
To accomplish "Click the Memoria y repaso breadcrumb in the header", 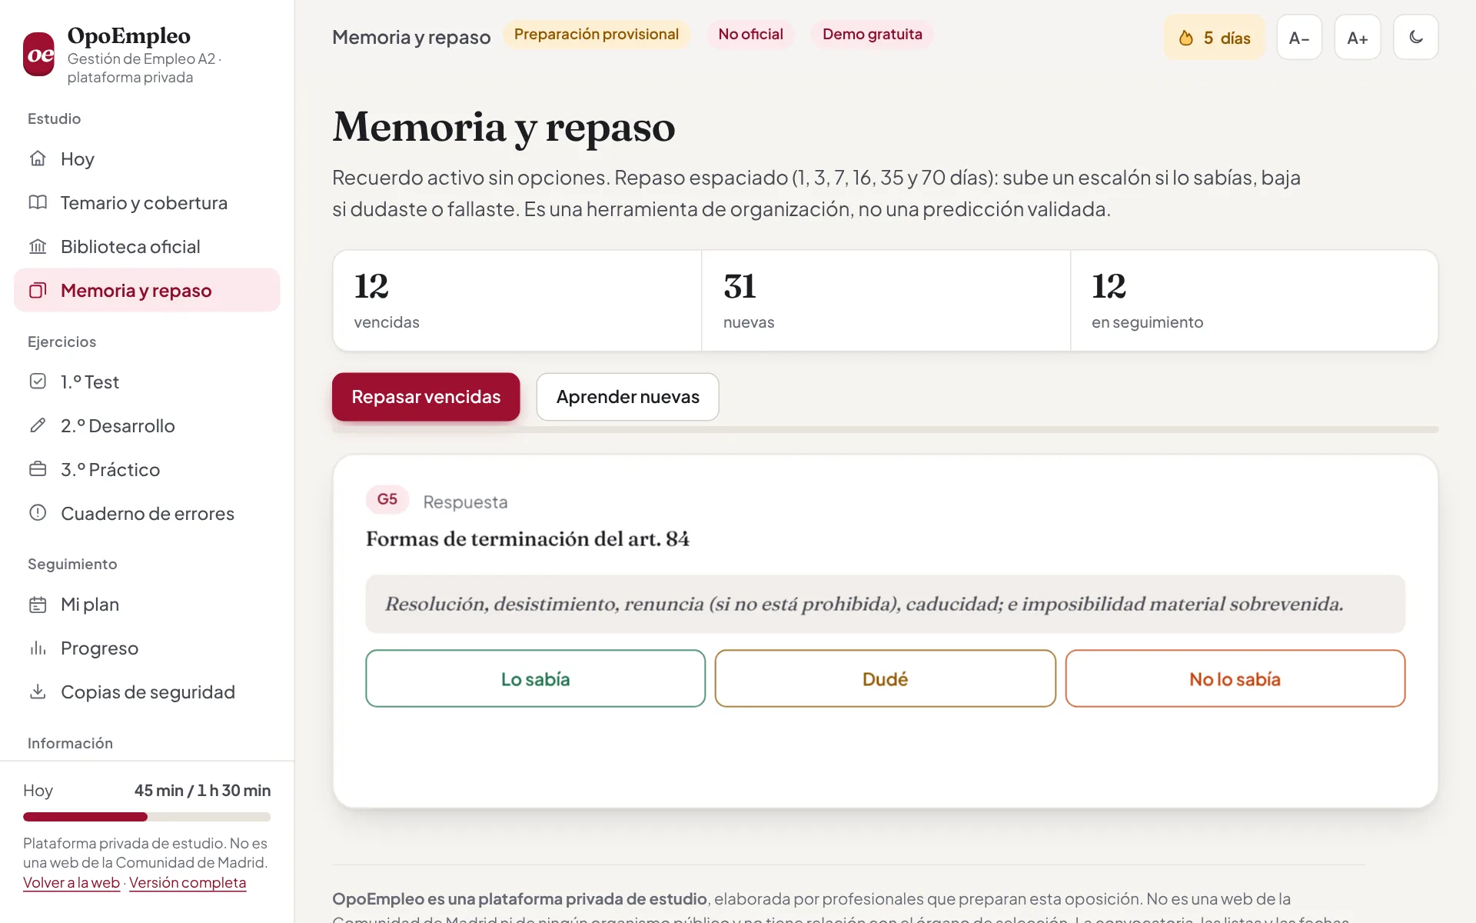I will [411, 37].
